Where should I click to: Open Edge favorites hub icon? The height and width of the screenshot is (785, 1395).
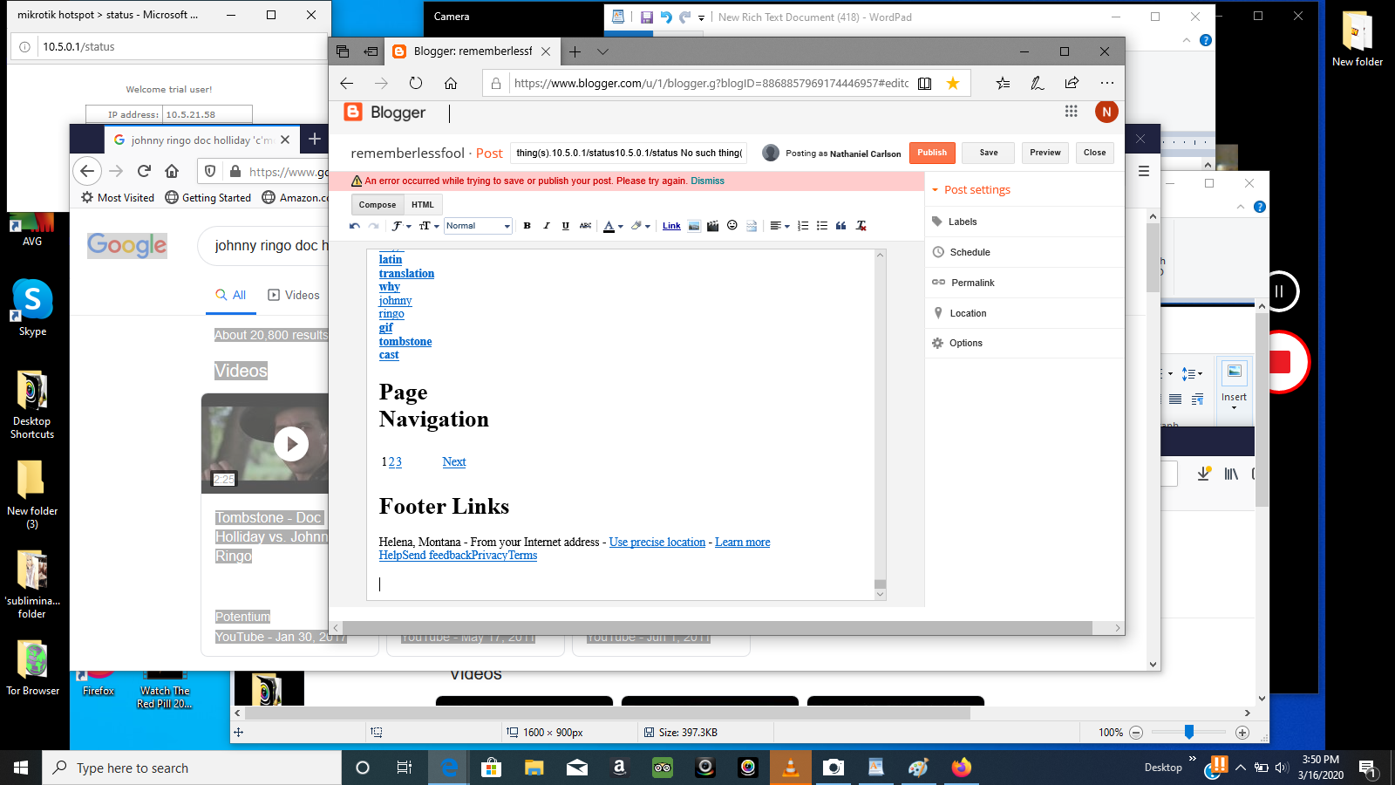1003,83
